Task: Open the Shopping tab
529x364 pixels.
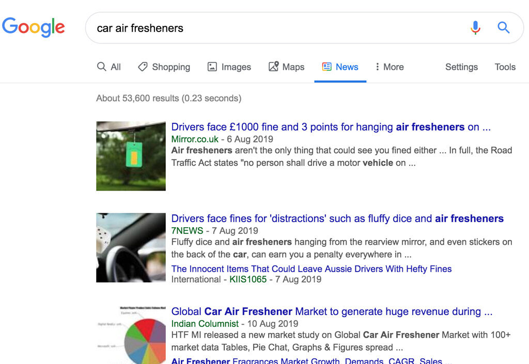Action: [x=164, y=67]
